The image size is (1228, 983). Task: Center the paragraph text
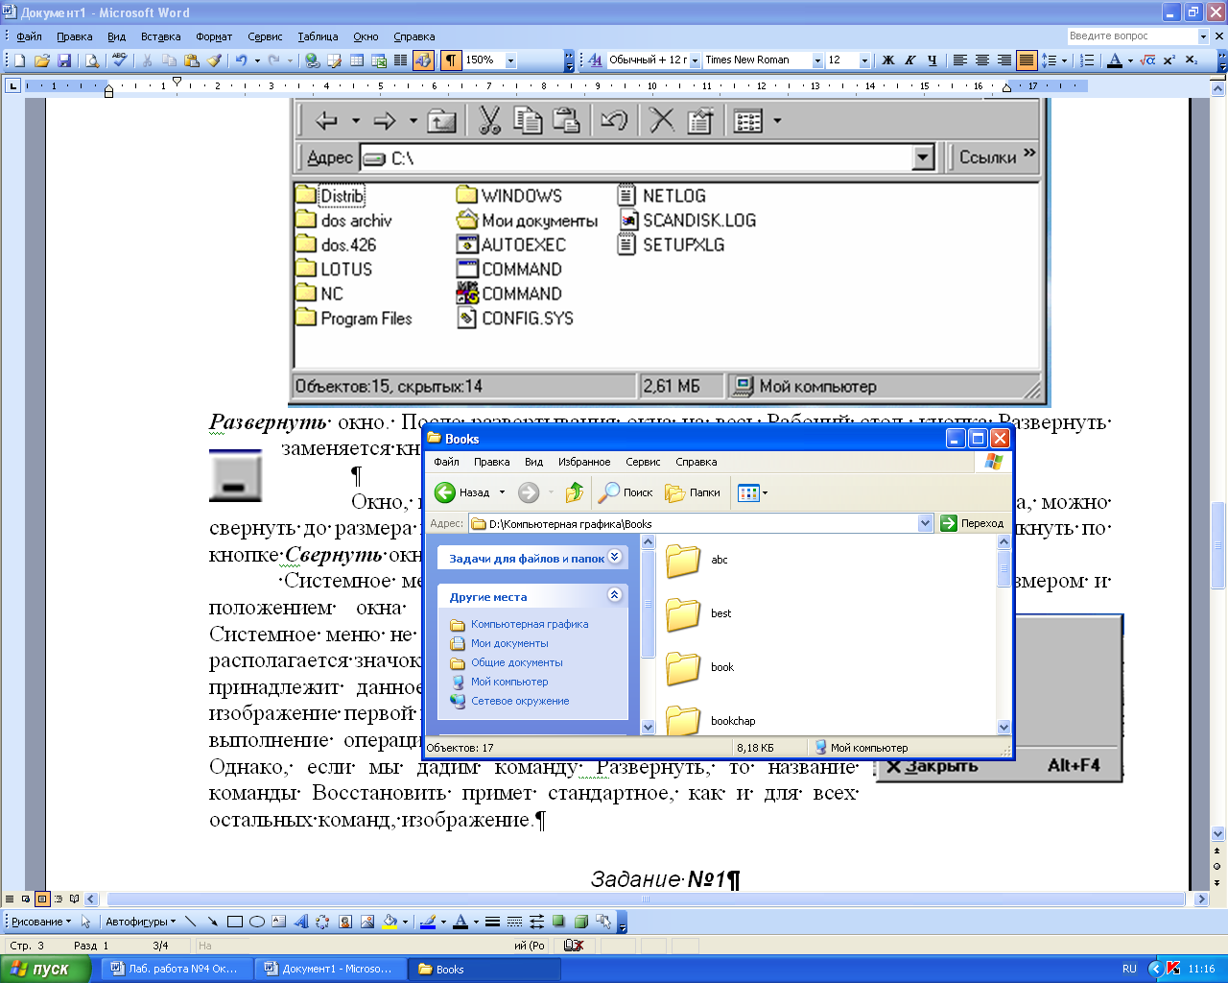(981, 60)
